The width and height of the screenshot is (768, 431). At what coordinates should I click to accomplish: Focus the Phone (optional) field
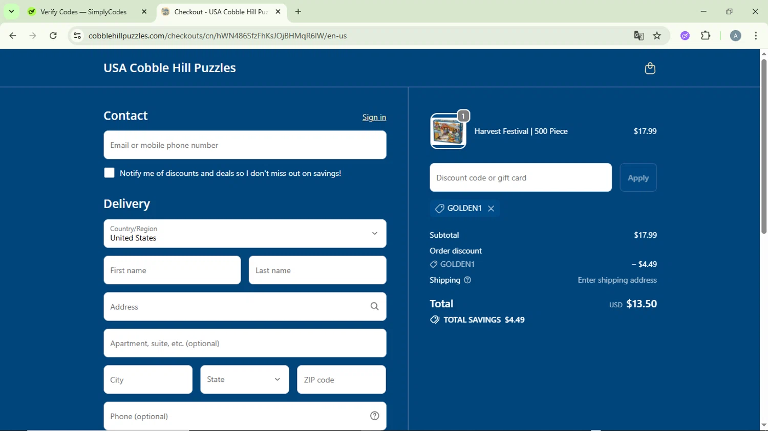[245, 416]
